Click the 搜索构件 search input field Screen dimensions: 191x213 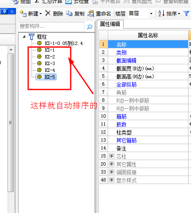(51, 26)
